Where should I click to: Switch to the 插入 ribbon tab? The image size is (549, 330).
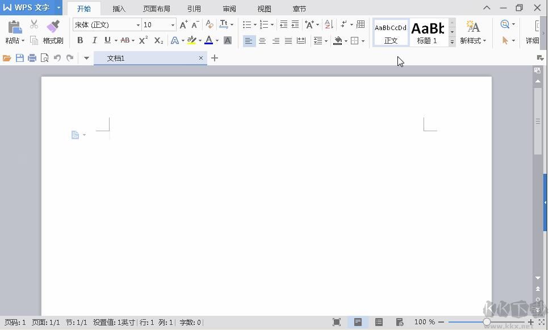[119, 9]
